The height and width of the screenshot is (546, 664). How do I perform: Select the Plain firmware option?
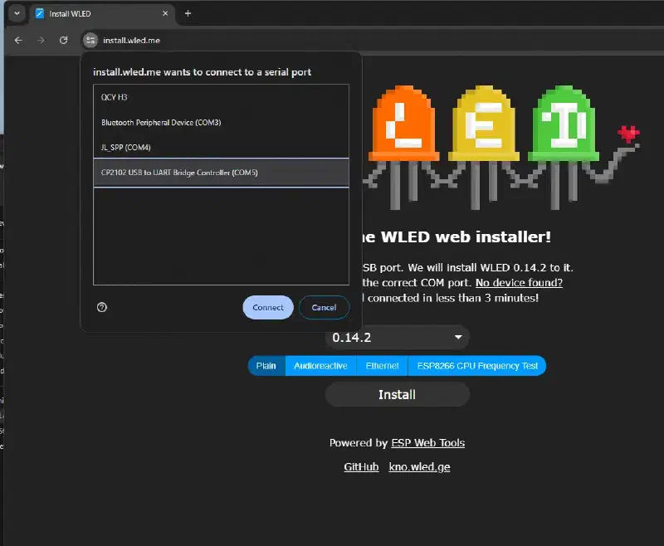(266, 366)
